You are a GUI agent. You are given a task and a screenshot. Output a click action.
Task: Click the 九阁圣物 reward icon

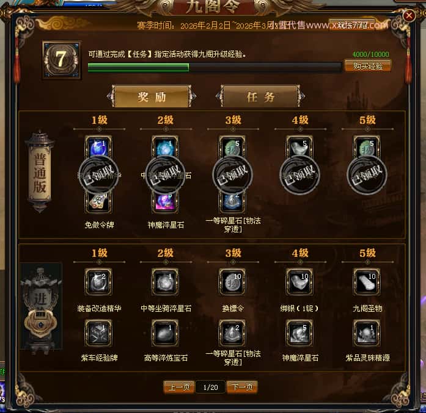tap(367, 282)
